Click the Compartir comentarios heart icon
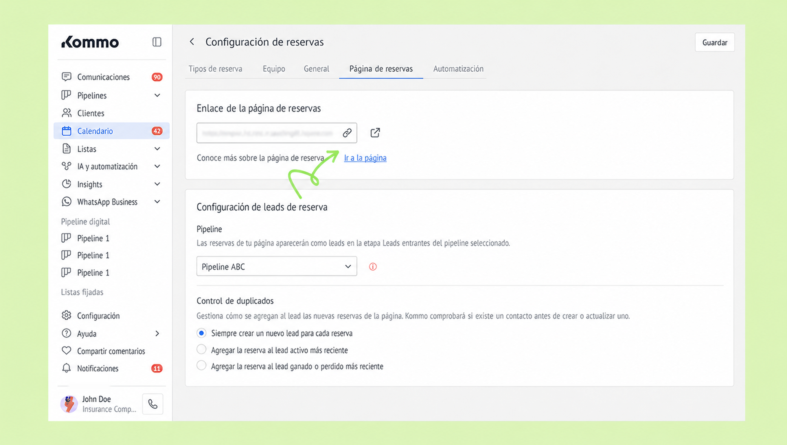This screenshot has width=787, height=445. coord(66,351)
